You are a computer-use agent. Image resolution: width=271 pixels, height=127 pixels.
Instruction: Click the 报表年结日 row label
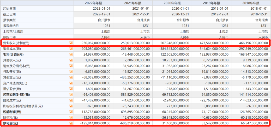point(11,26)
